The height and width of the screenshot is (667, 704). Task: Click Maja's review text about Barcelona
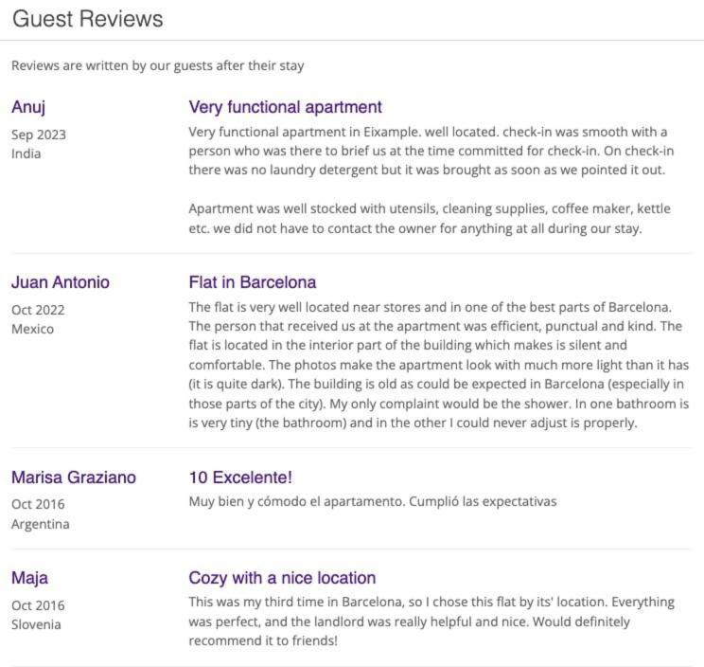coord(431,622)
